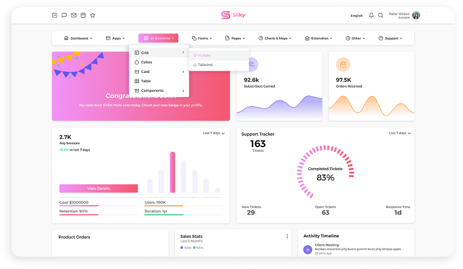Click the three-dot menu on Sales Stats
Image resolution: width=463 pixels, height=269 pixels.
[x=287, y=236]
